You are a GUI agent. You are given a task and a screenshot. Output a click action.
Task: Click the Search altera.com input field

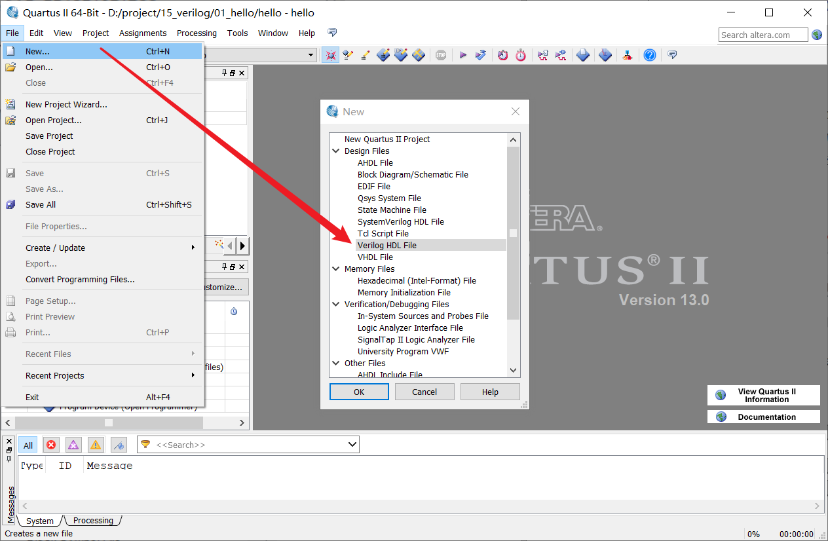pos(763,35)
